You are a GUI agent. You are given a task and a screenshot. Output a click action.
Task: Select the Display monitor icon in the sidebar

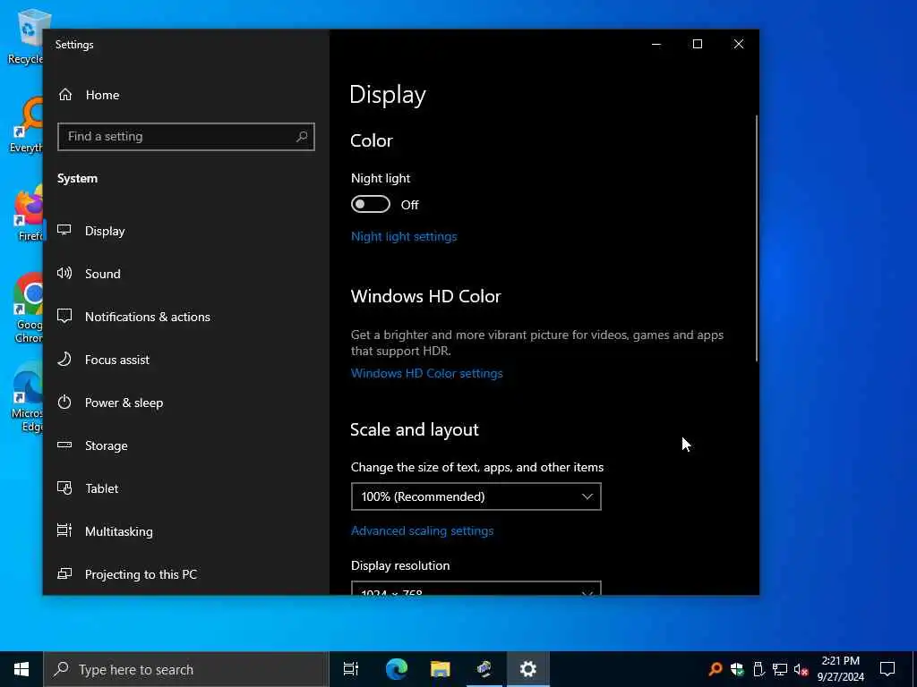click(x=64, y=230)
